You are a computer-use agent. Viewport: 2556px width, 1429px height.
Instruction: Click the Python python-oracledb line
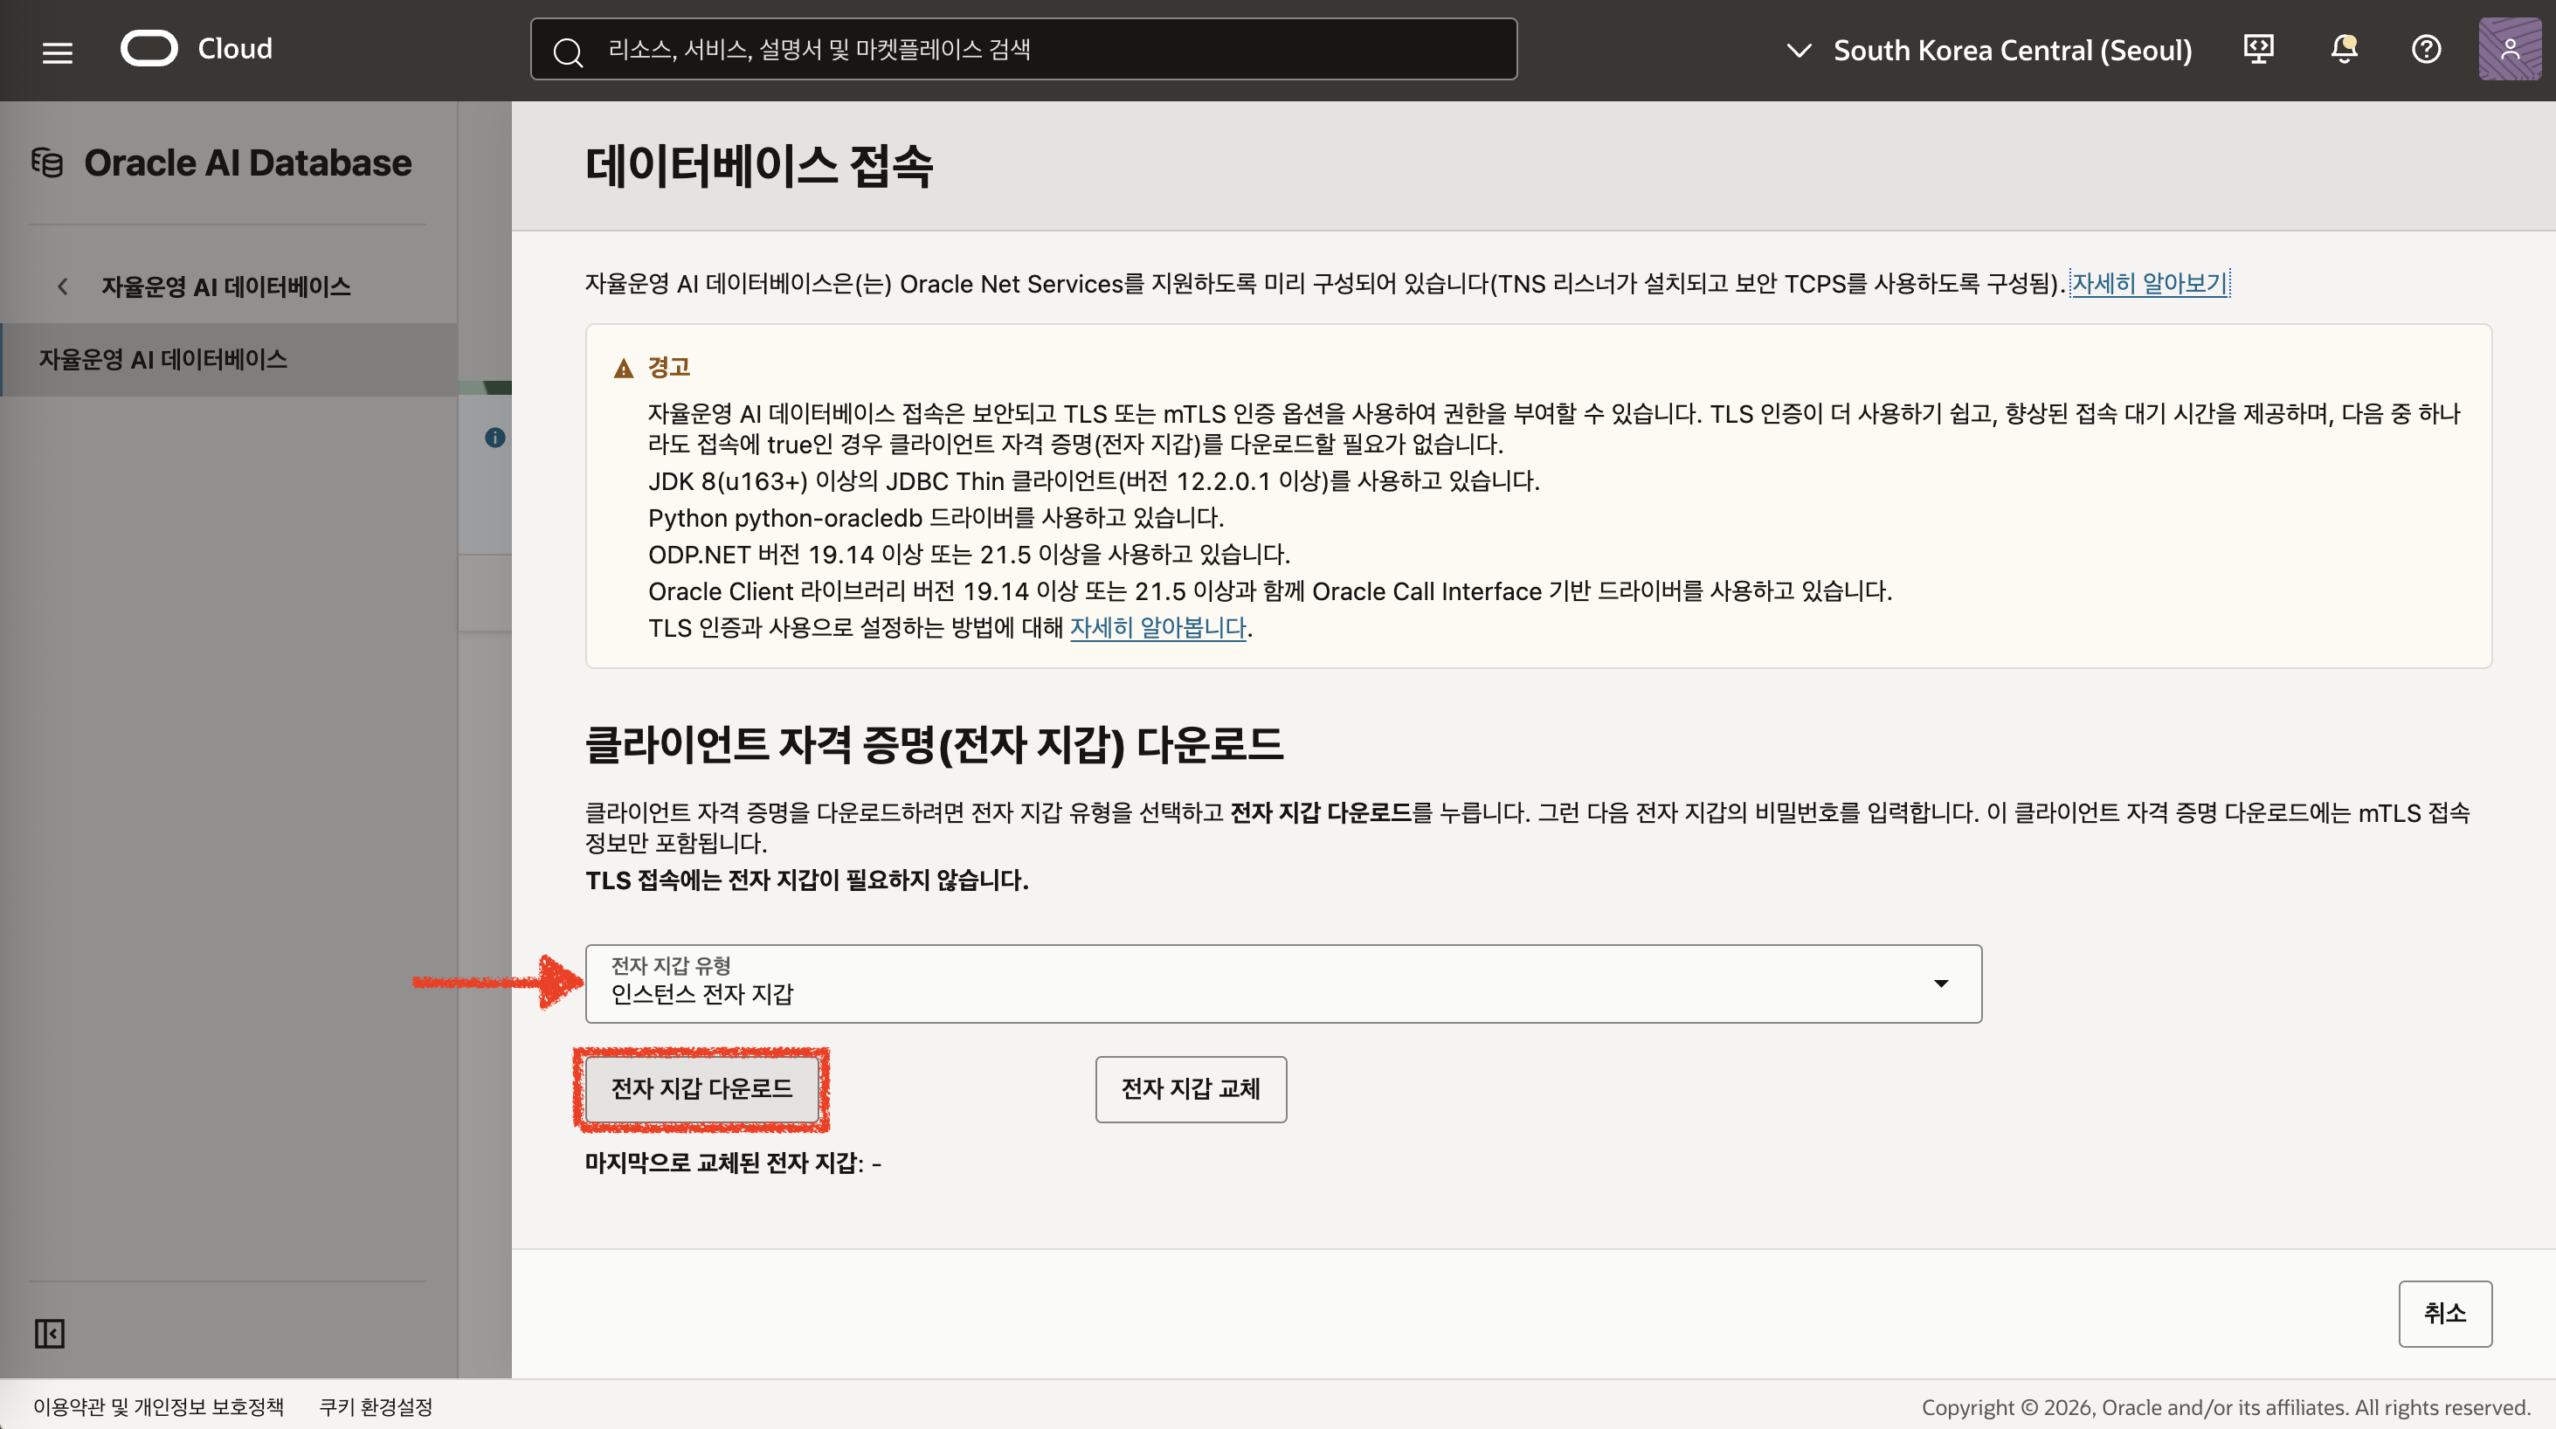936,517
